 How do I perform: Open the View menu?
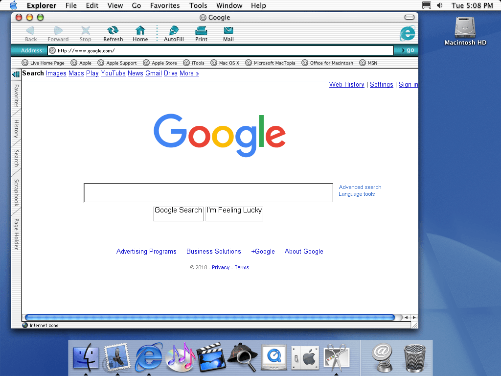click(115, 5)
